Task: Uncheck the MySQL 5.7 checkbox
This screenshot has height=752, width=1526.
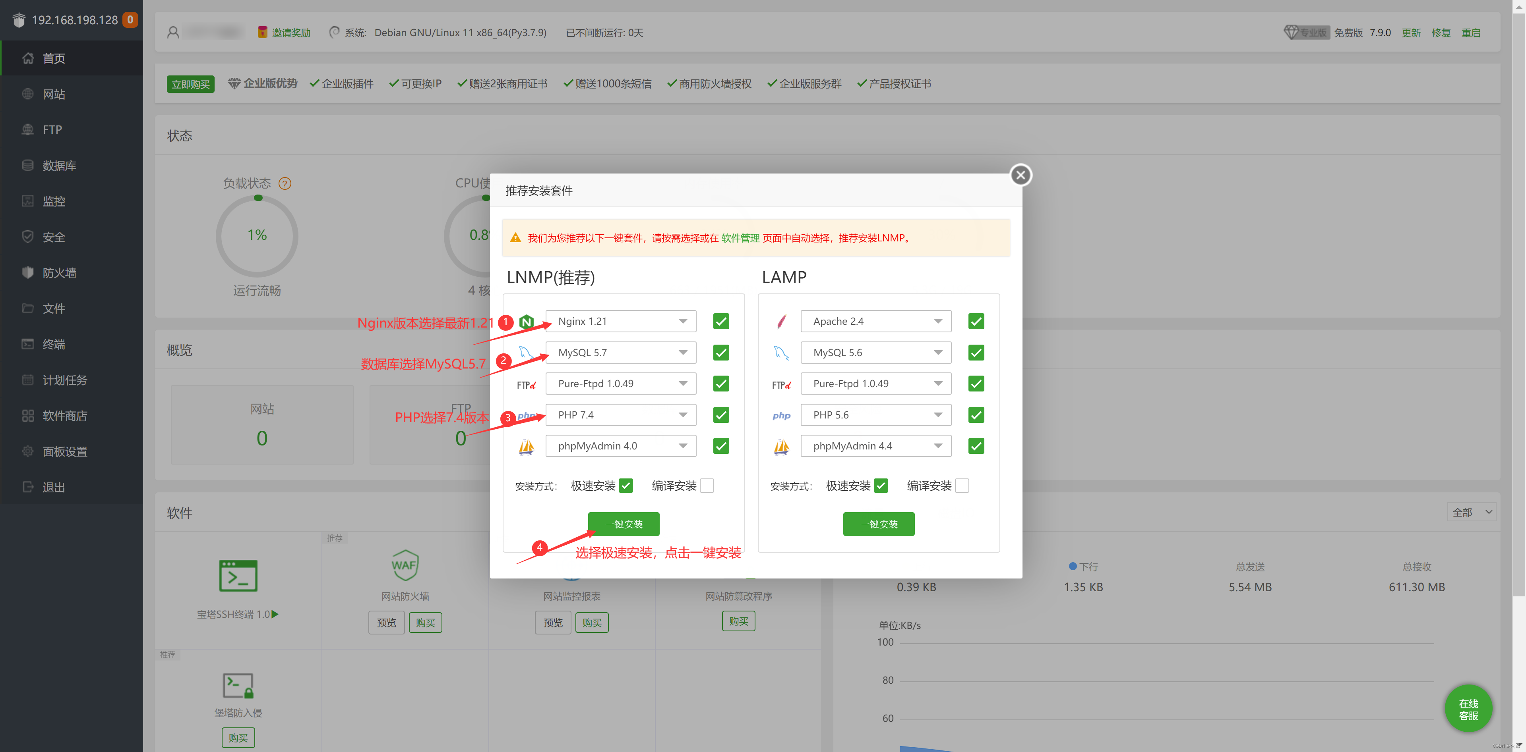Action: pos(721,353)
